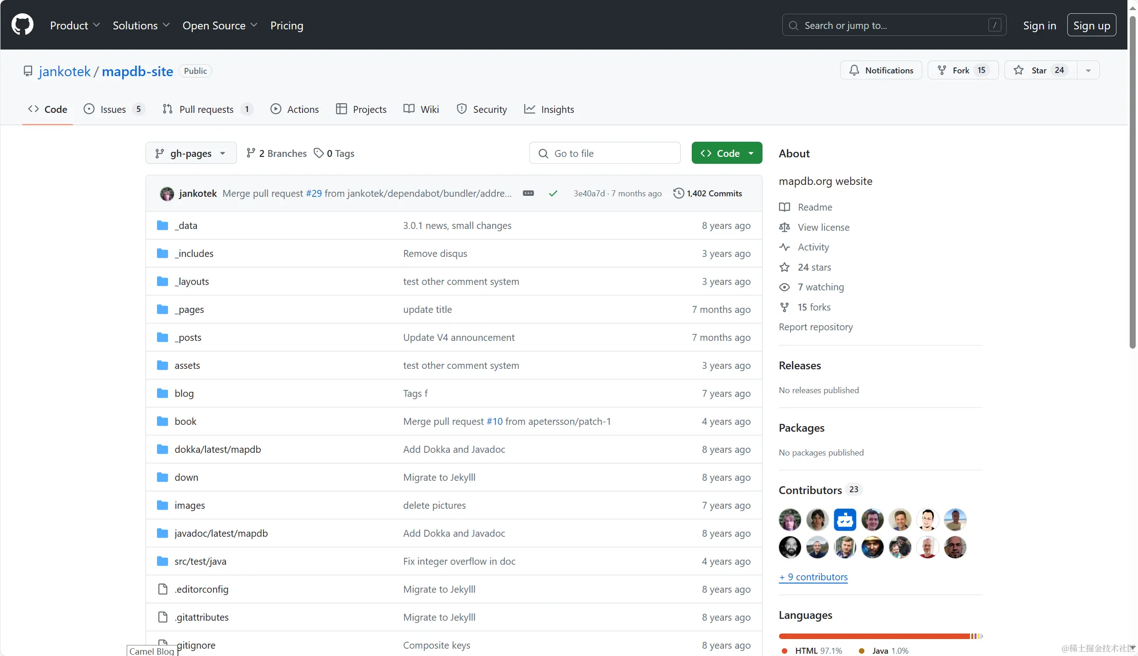Expand the Product menu
The image size is (1138, 656).
click(75, 25)
